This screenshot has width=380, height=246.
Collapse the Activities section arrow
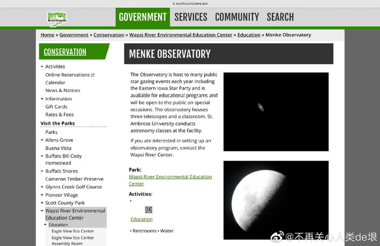click(x=42, y=67)
